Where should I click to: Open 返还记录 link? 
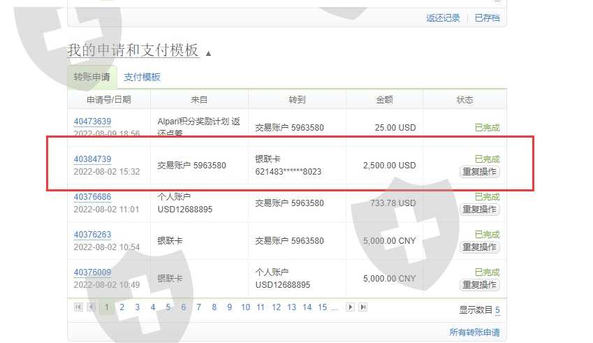(443, 17)
